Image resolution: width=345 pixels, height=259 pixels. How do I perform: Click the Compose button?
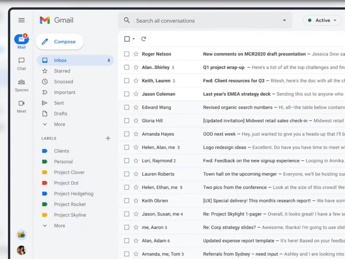click(x=60, y=42)
